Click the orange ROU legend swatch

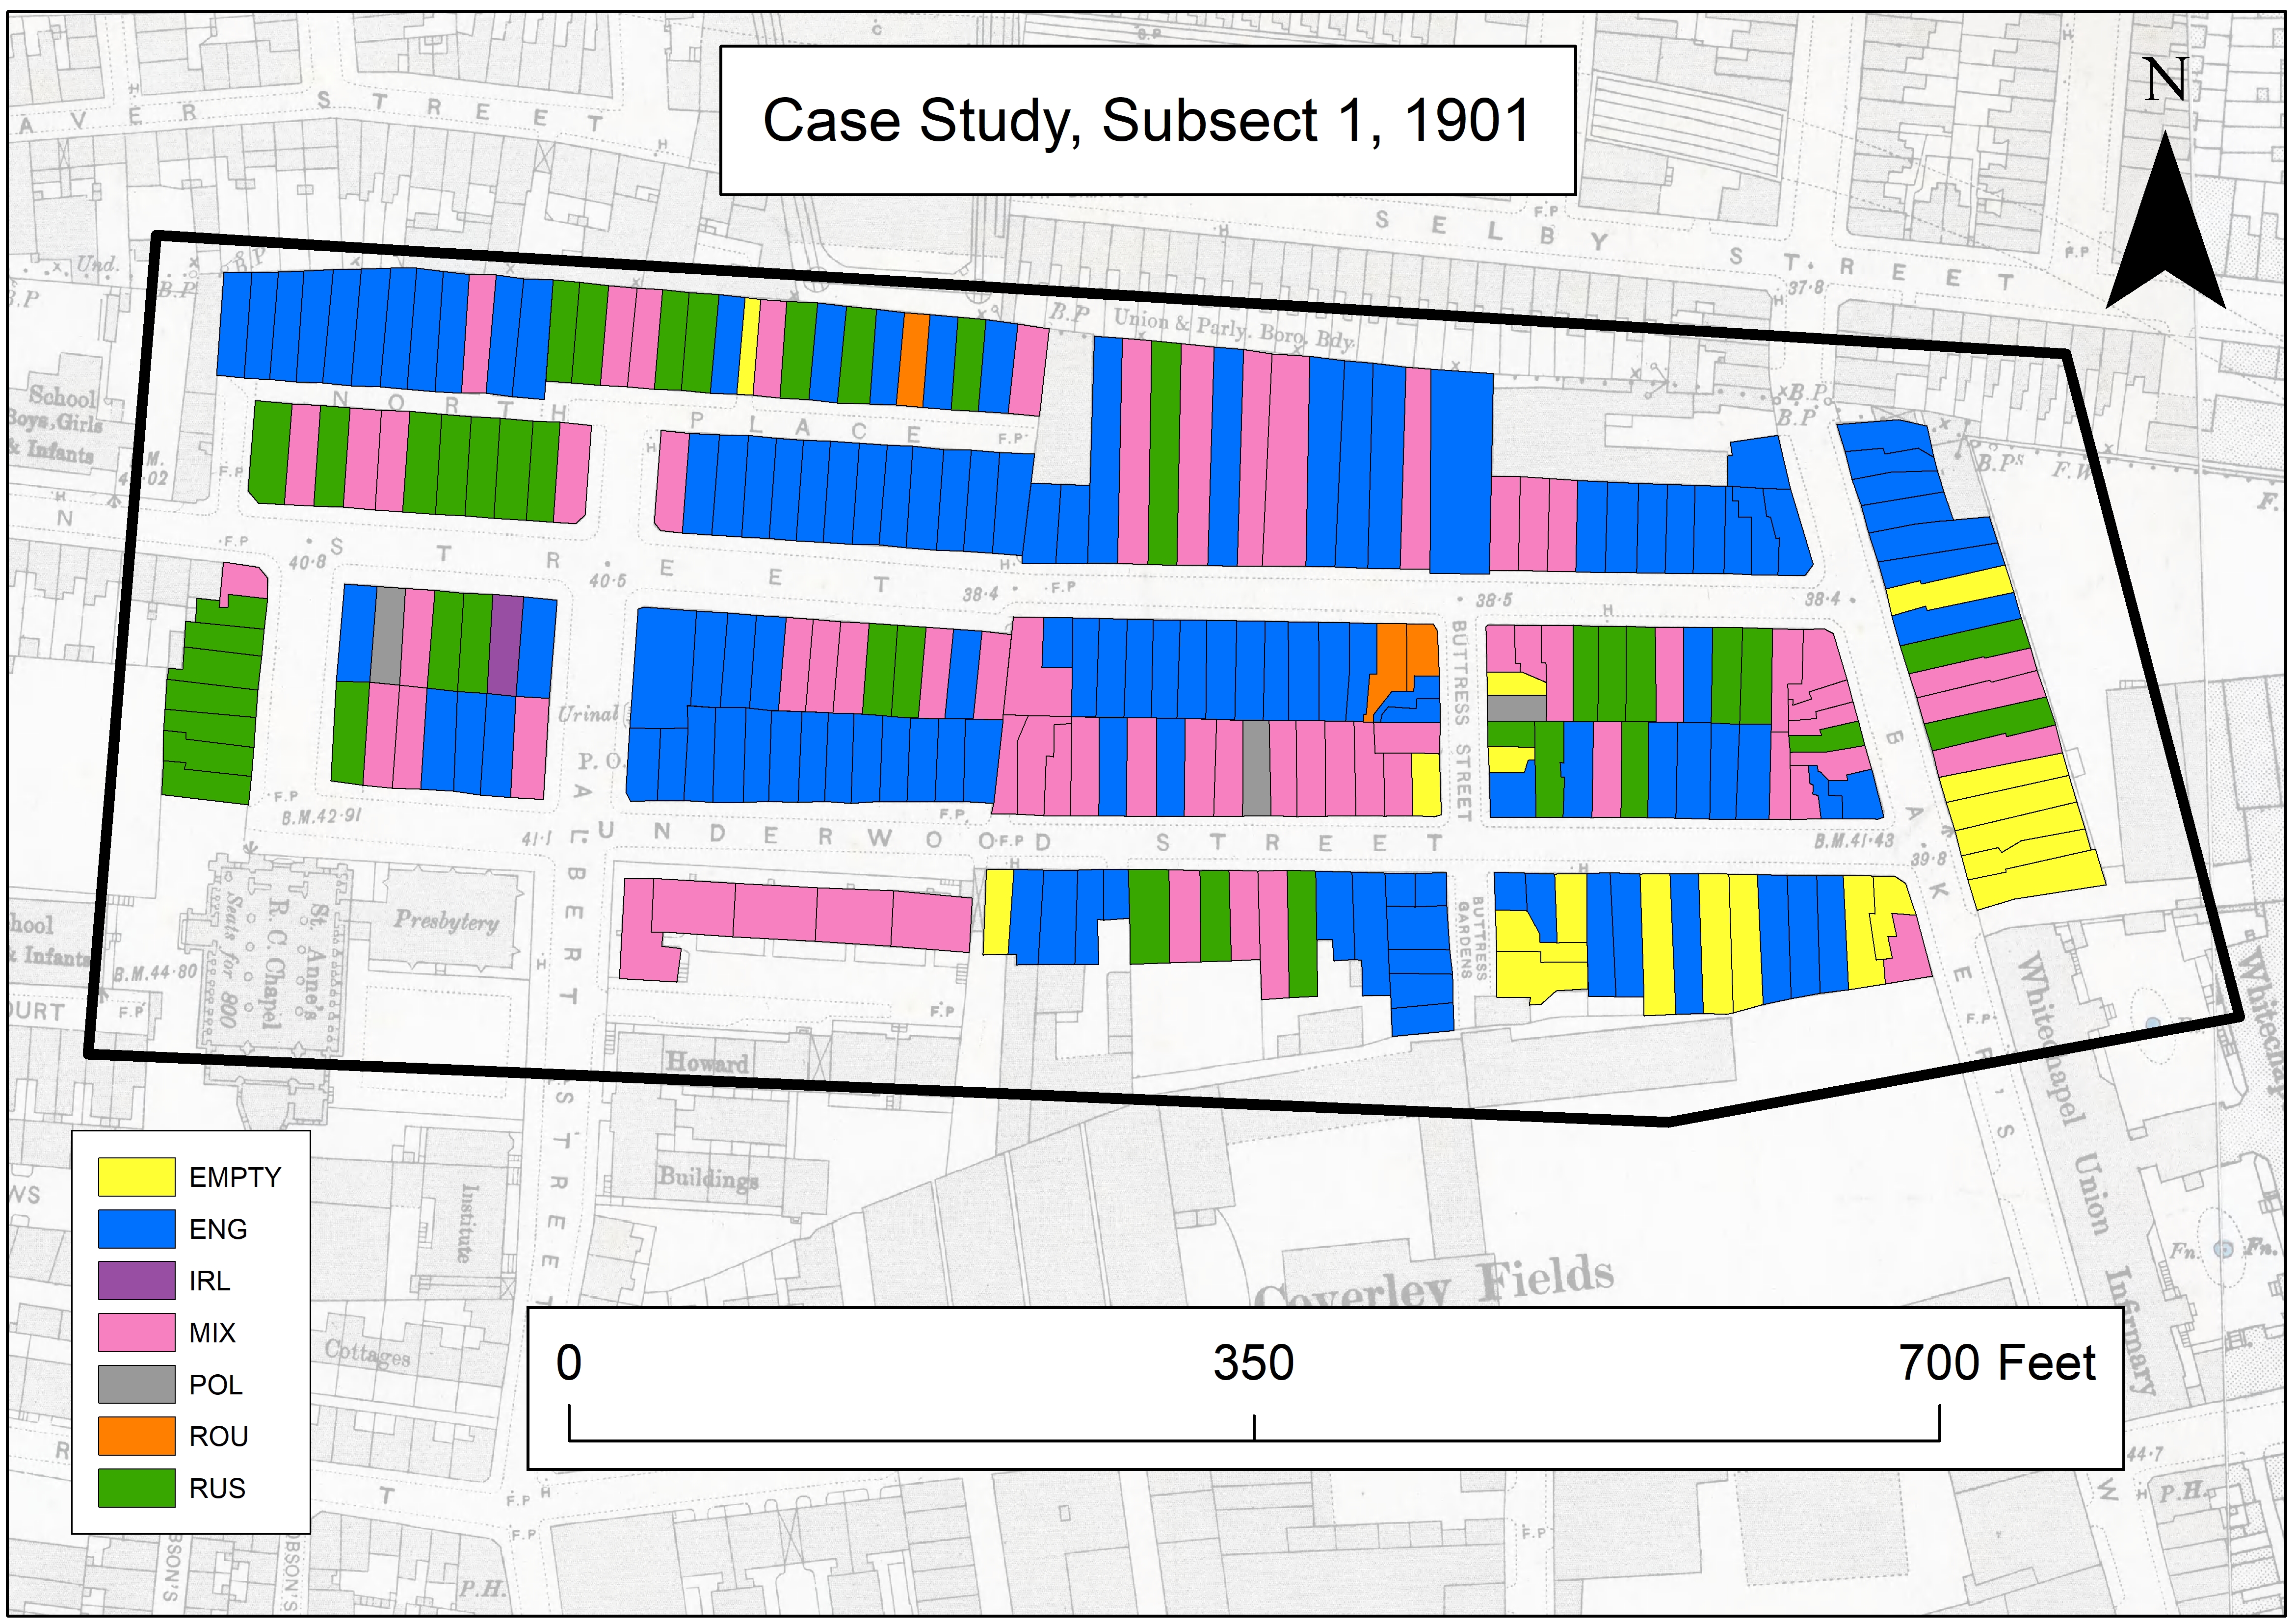[x=137, y=1436]
